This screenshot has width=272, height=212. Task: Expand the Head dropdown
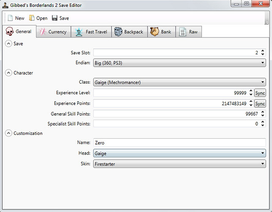(179, 153)
